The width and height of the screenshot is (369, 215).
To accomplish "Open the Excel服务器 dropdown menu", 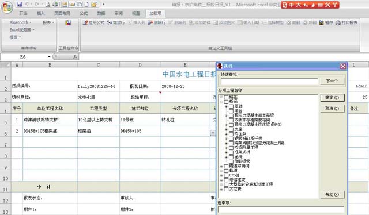I will point(22,30).
